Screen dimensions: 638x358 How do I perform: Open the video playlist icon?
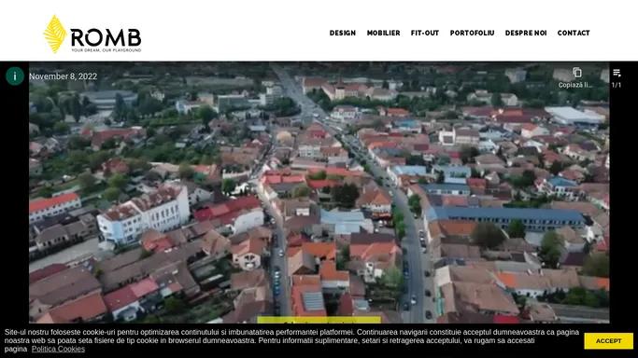617,73
